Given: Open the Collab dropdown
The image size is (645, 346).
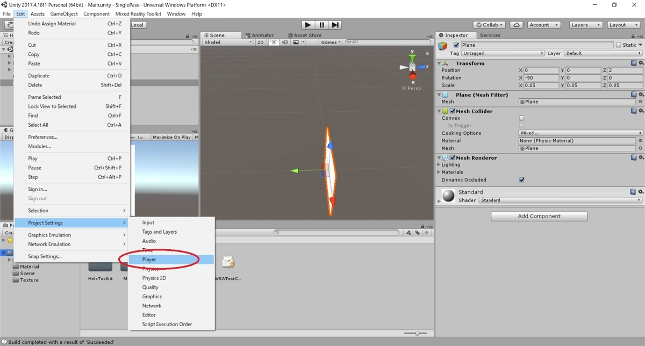Looking at the screenshot, I should (489, 25).
